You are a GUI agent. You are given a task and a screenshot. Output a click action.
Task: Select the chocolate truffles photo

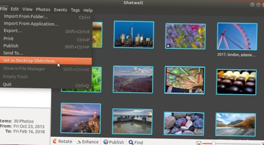pos(236,82)
